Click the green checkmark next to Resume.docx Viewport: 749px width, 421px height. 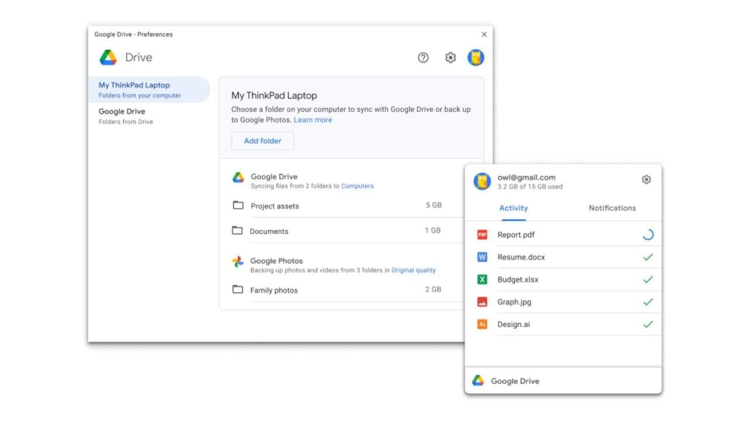click(x=648, y=257)
